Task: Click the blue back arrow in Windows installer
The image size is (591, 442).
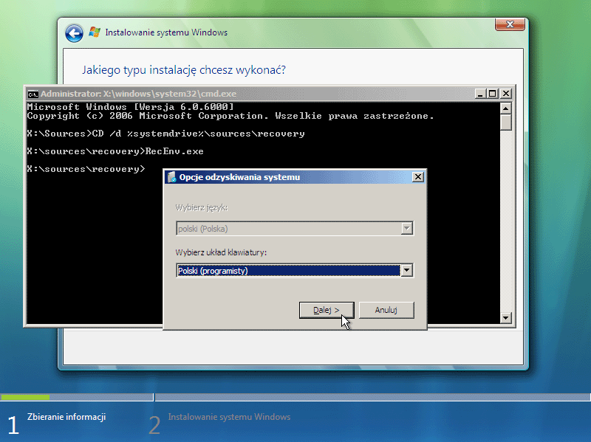Action: 74,33
